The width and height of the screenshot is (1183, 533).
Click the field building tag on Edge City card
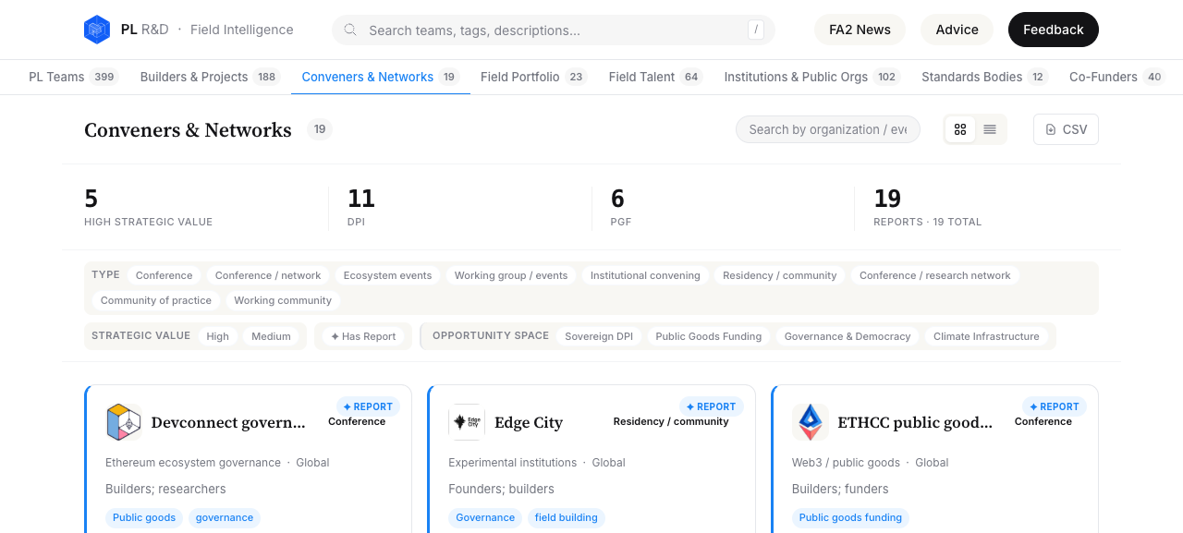[x=567, y=517]
